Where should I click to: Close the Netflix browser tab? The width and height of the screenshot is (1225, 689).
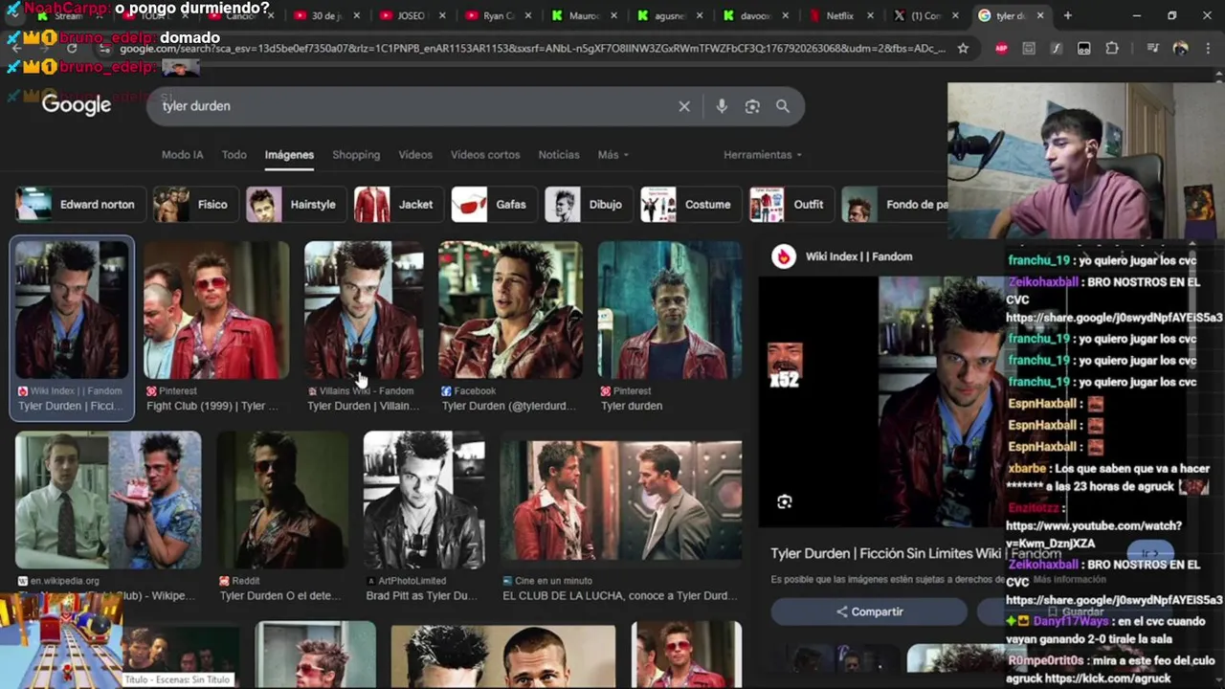pos(871,16)
